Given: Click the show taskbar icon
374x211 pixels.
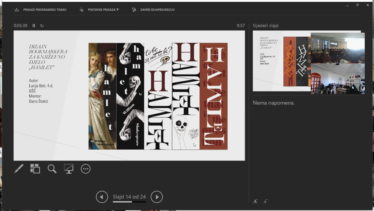Looking at the screenshot, I should [x=17, y=10].
